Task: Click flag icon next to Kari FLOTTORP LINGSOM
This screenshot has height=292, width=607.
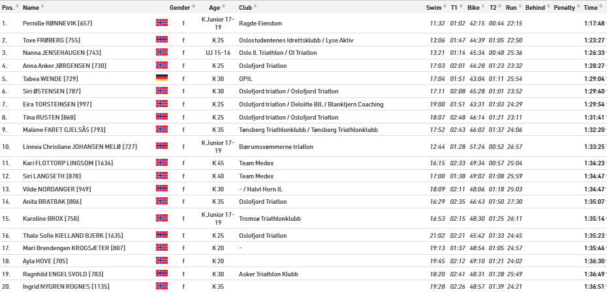Action: 161,163
